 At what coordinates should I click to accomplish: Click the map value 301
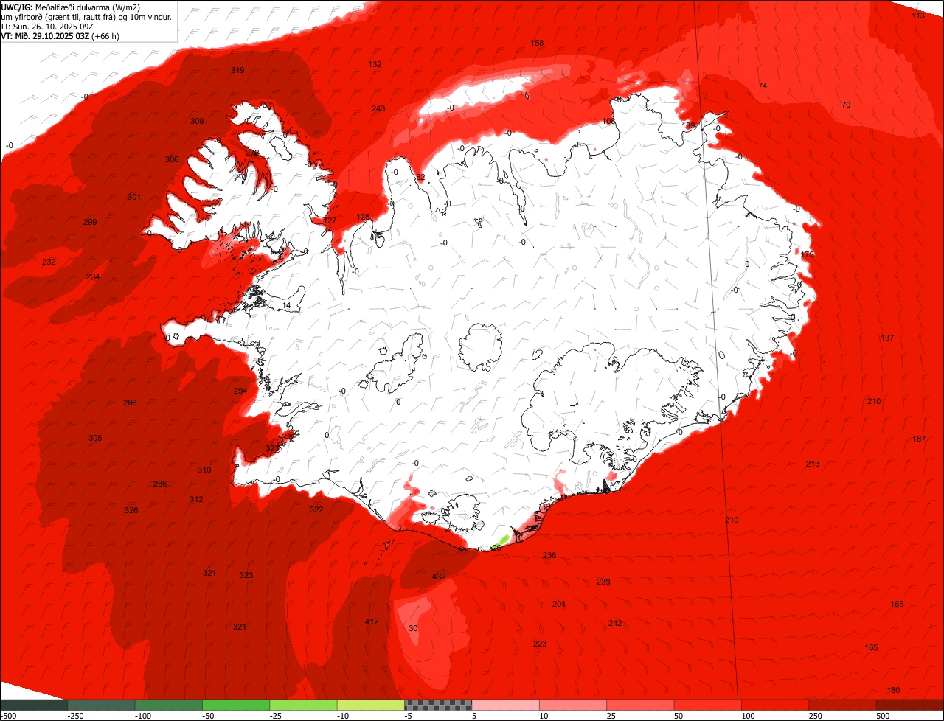click(134, 198)
